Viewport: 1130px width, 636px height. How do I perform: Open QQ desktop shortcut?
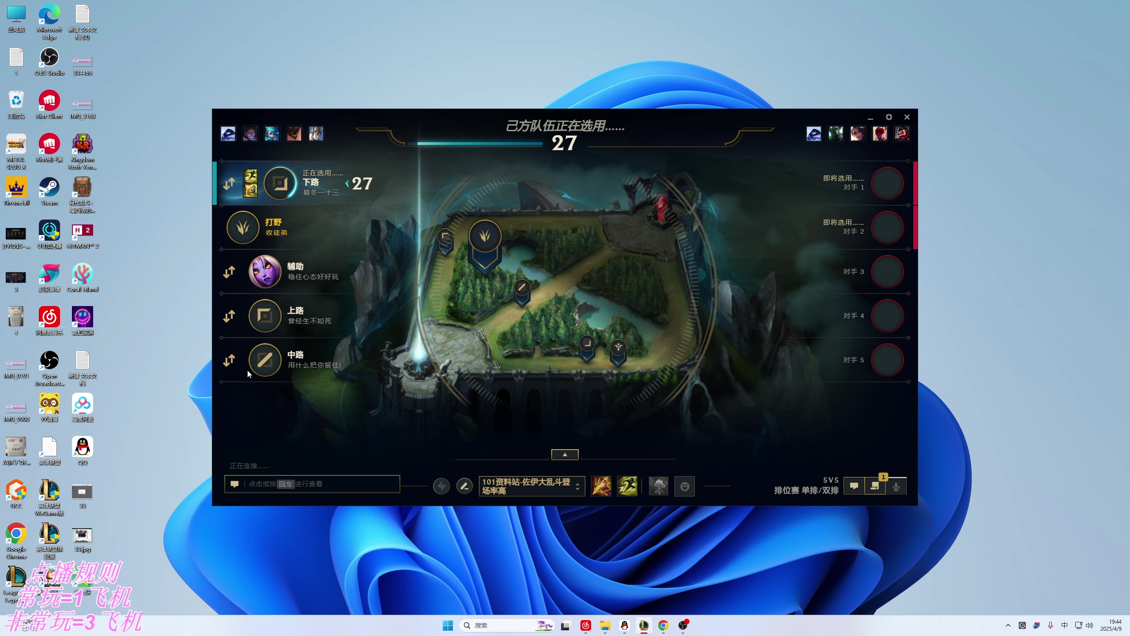point(83,451)
